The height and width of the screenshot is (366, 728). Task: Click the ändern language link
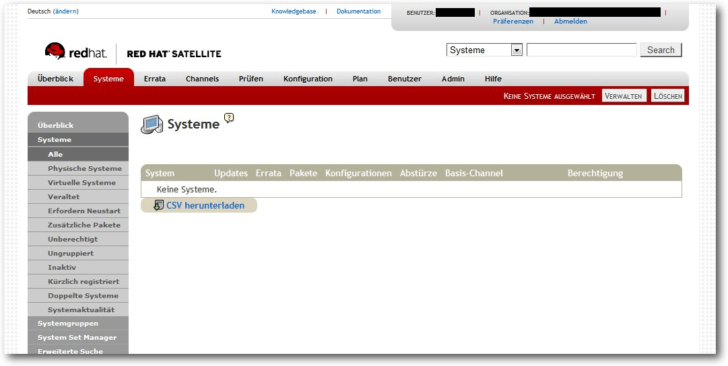66,11
